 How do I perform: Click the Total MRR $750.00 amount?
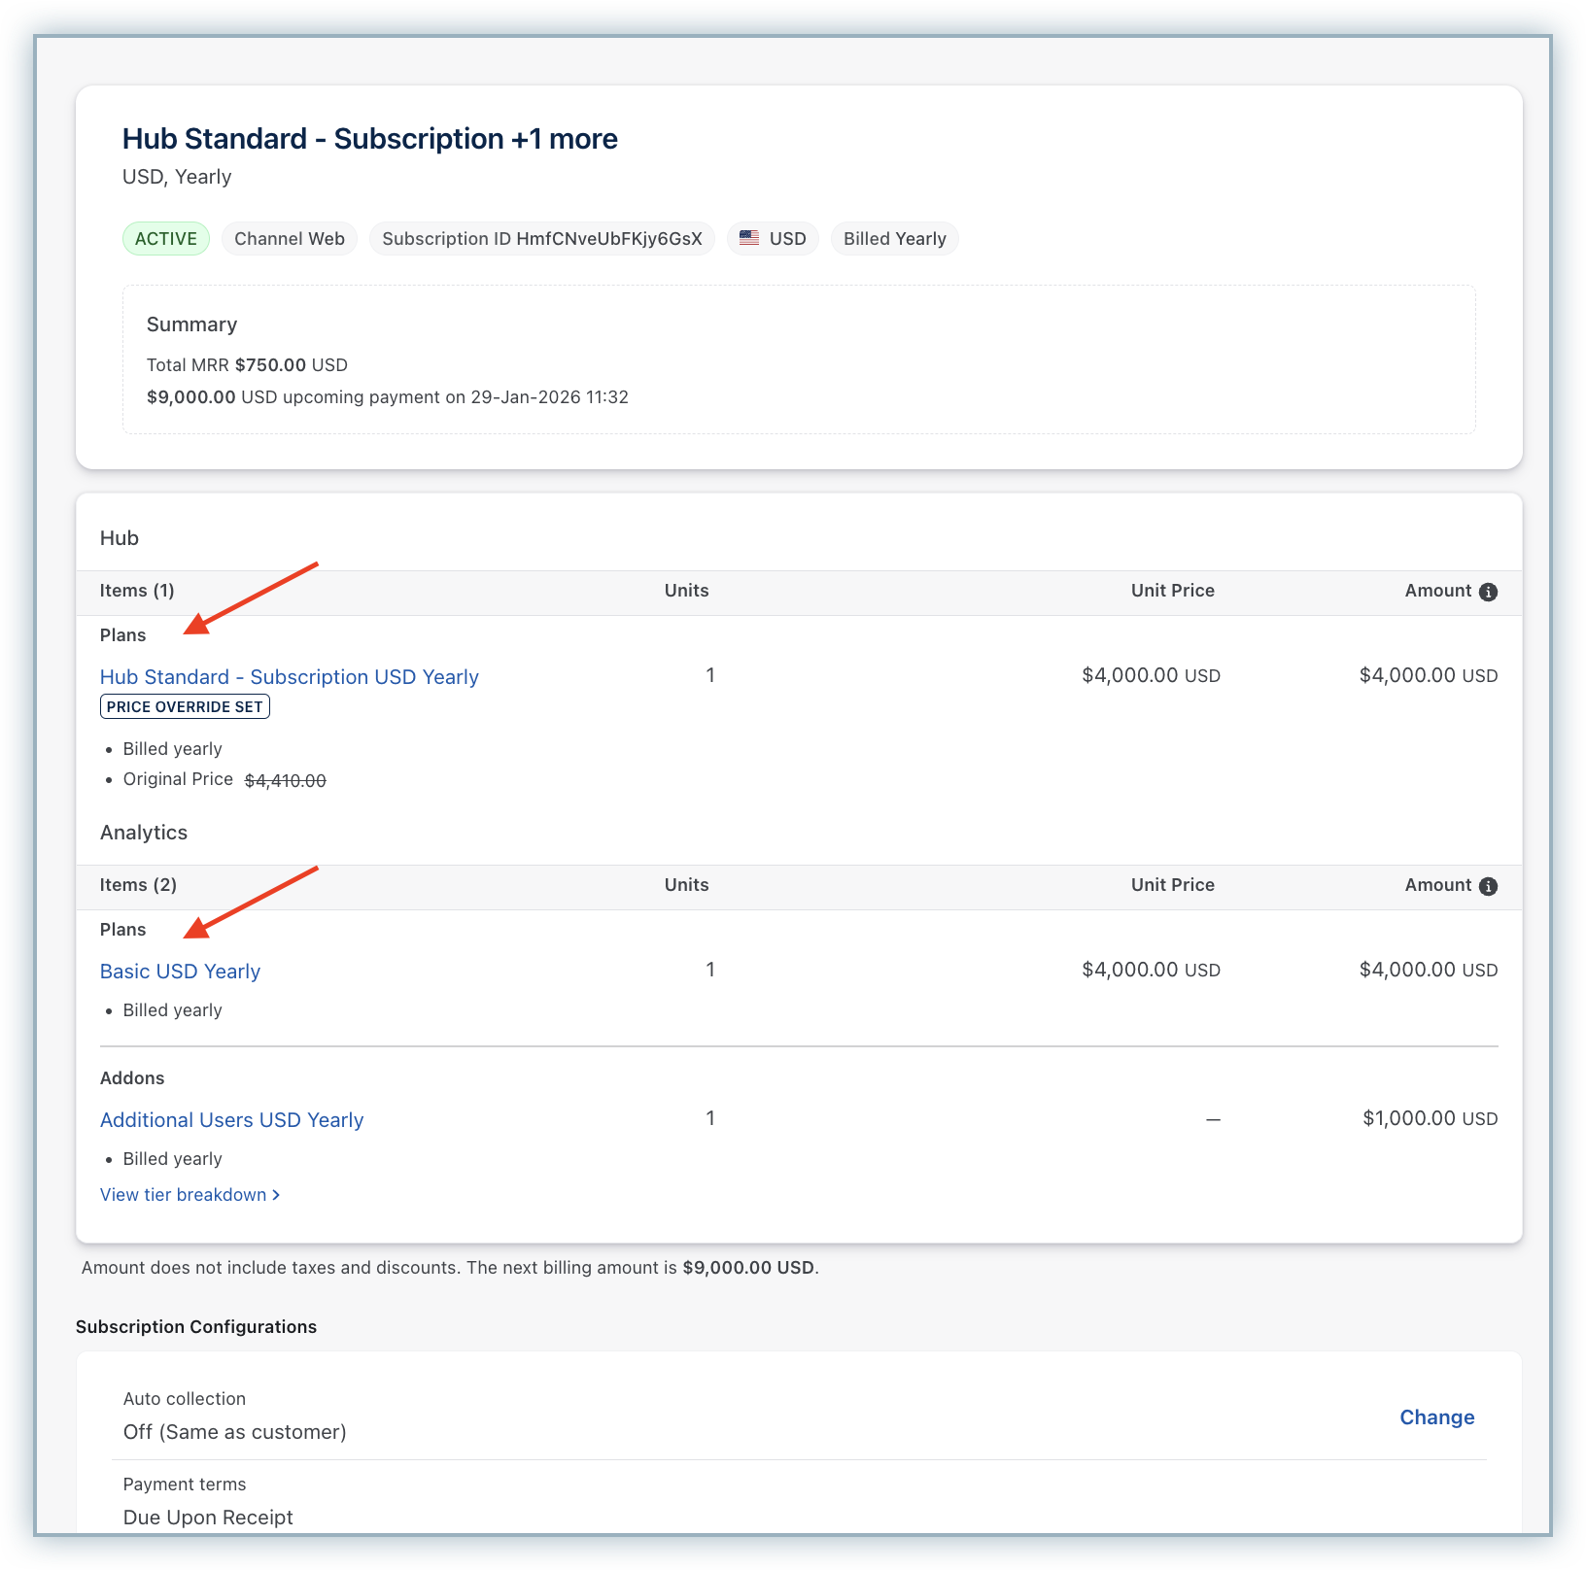[270, 365]
